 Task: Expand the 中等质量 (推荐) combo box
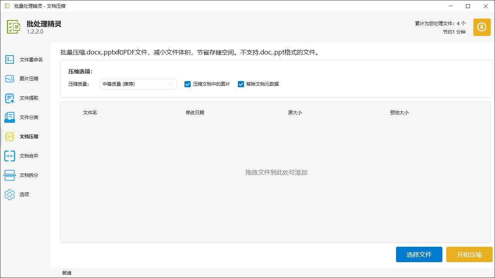tap(138, 84)
